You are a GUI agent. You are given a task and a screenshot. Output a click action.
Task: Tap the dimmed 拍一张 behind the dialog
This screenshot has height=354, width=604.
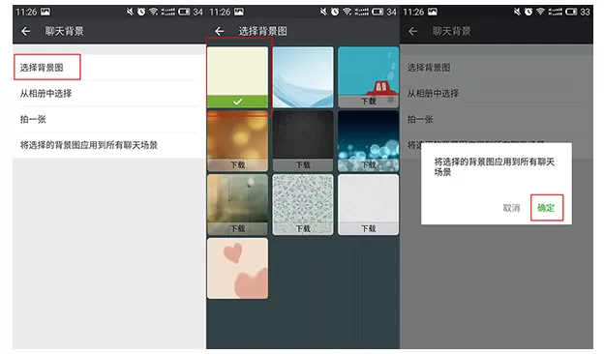[x=420, y=119]
